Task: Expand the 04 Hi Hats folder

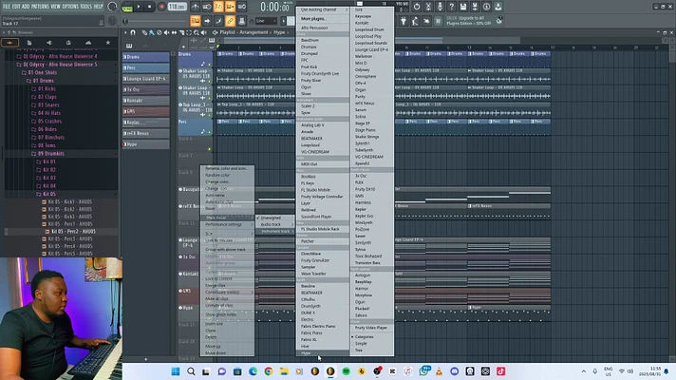Action: 49,113
